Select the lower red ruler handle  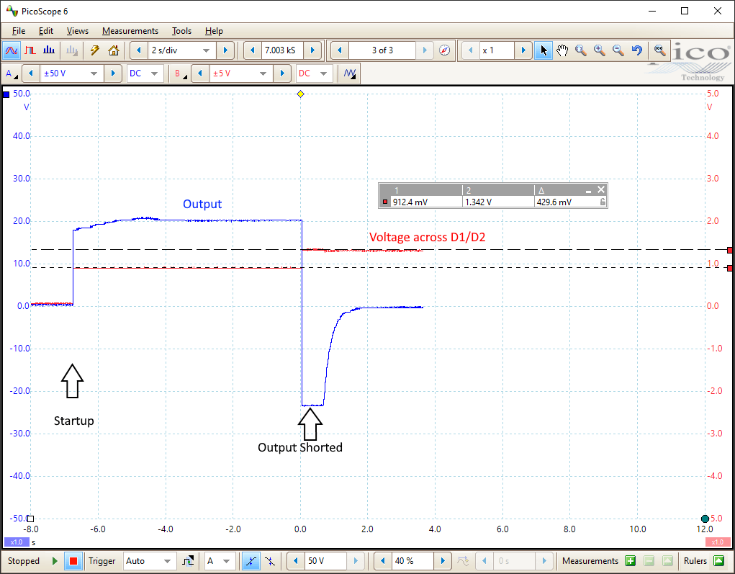(x=730, y=268)
